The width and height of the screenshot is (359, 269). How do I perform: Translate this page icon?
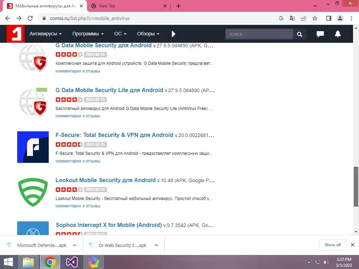[x=292, y=18]
